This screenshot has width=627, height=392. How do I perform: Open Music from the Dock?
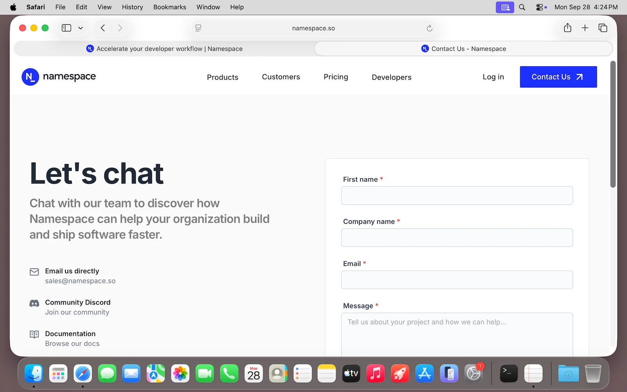375,374
